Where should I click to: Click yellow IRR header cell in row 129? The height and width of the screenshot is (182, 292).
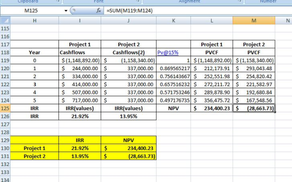(x=80, y=140)
